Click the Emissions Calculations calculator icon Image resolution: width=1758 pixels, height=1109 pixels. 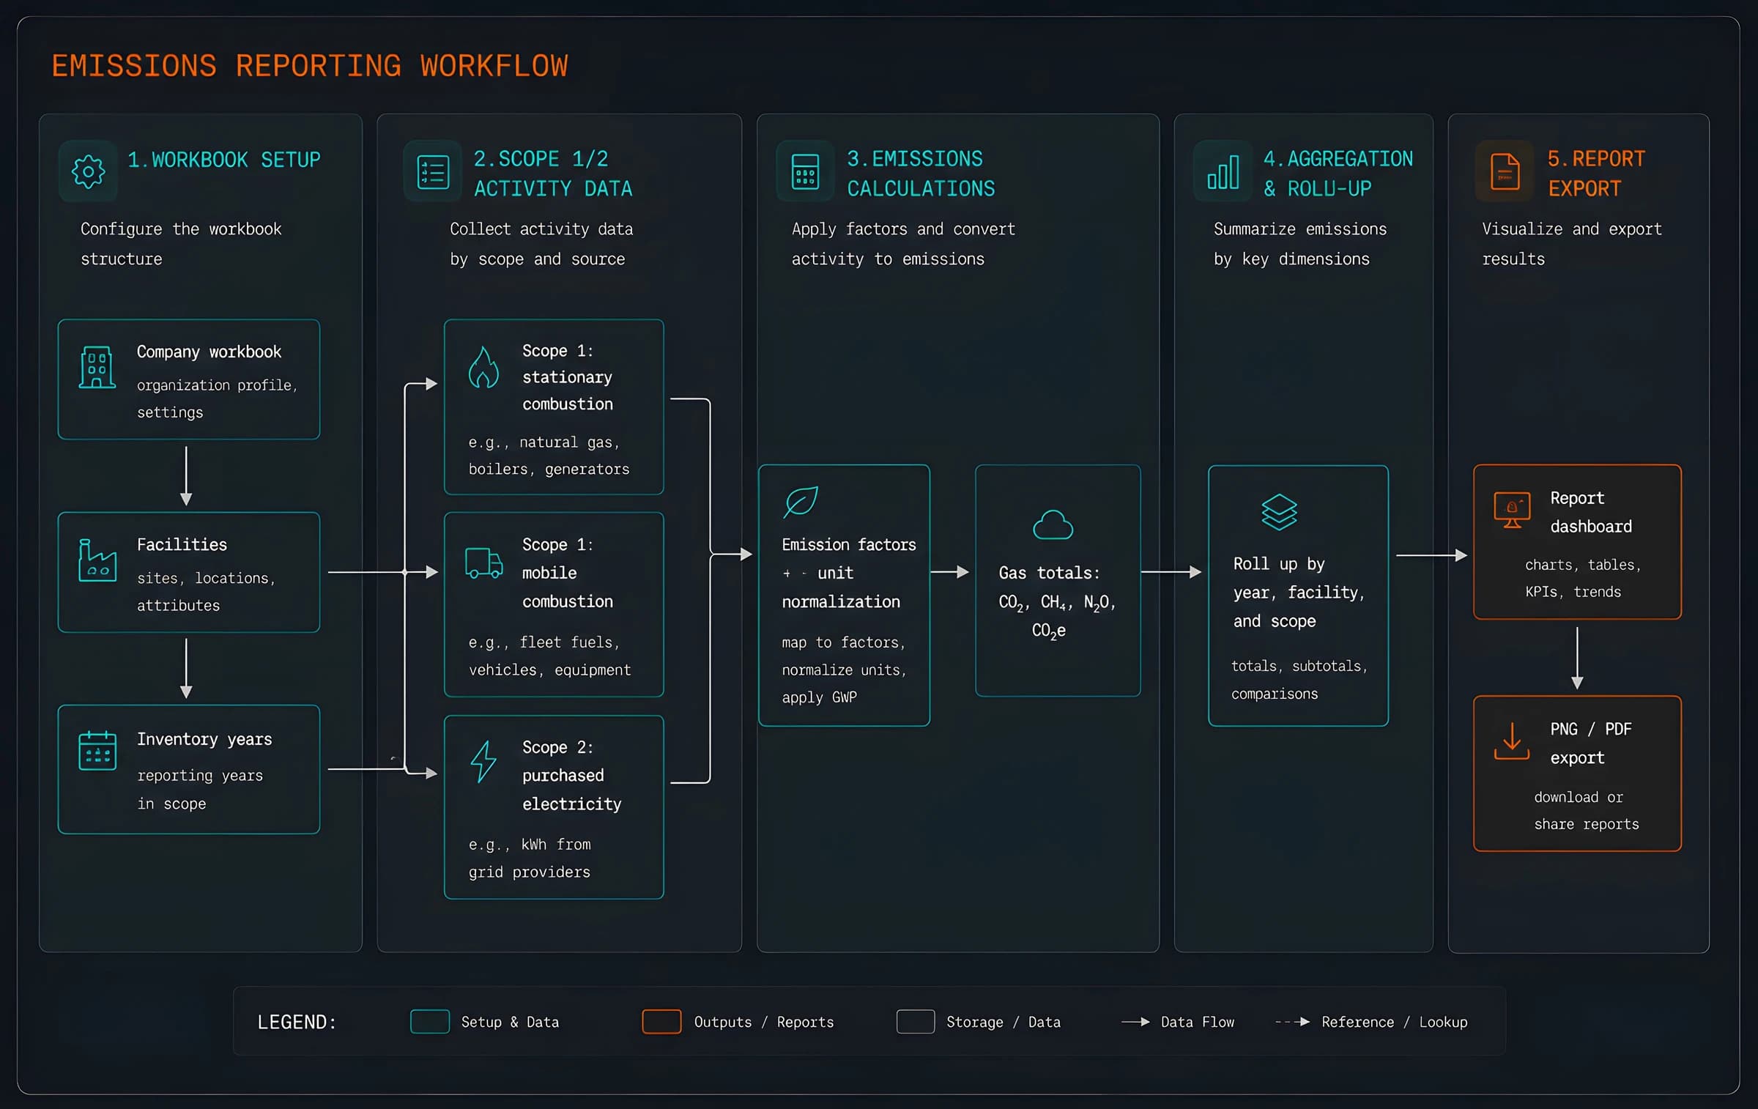pyautogui.click(x=805, y=172)
